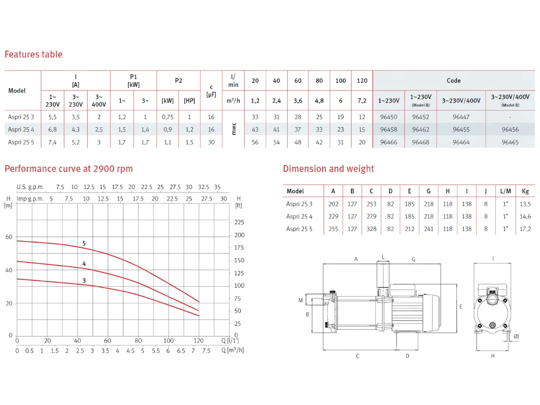
Task: Select "Aspri 25 3" in the dimension table
Action: point(299,204)
